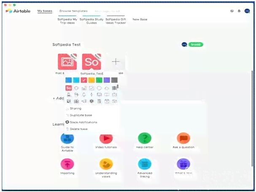Switch to the My bases tab
The image size is (256, 192).
click(x=45, y=11)
